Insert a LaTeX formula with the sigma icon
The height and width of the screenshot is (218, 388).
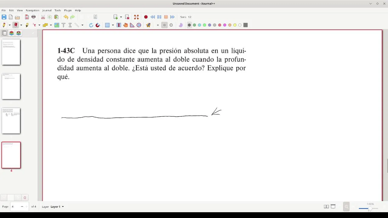coord(70,25)
